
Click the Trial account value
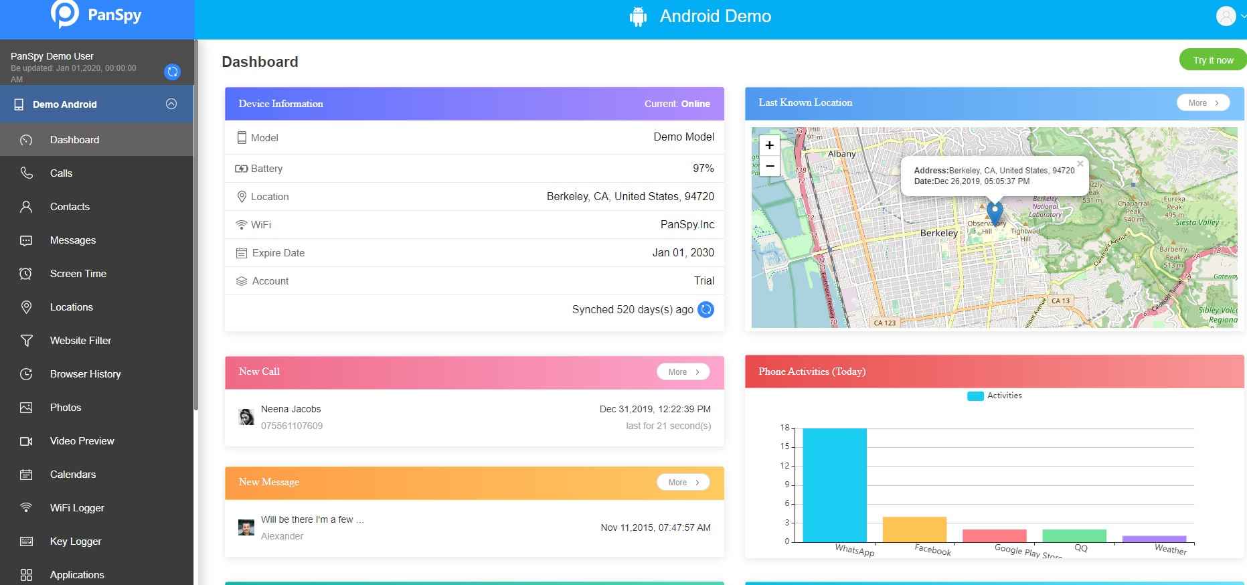coord(704,280)
